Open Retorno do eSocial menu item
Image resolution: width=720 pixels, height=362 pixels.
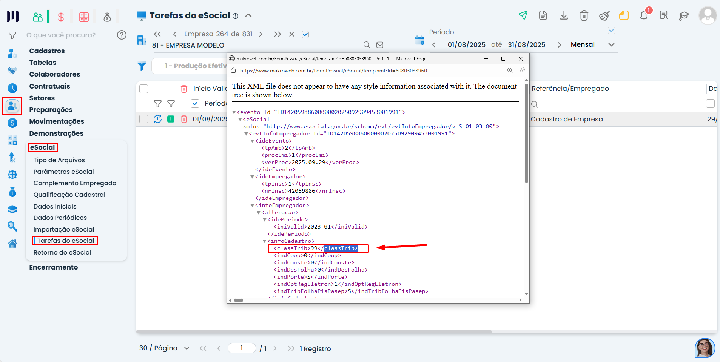click(62, 252)
